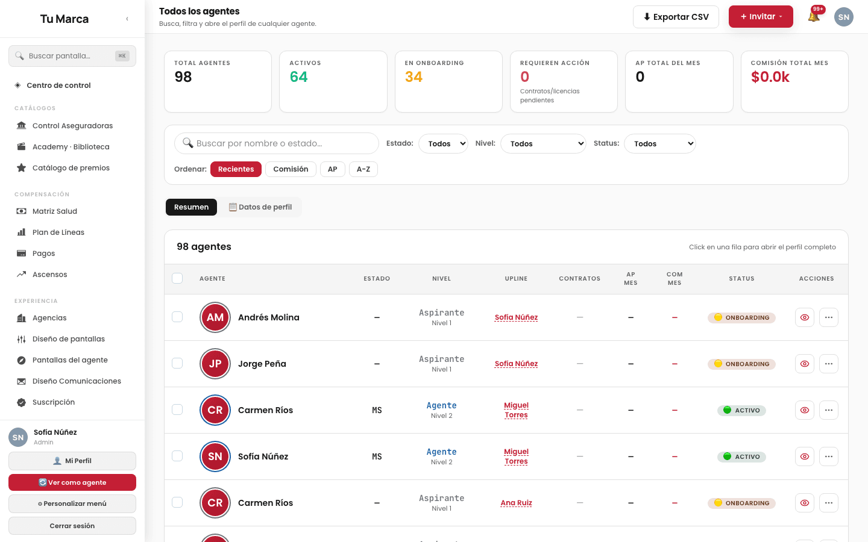Click the Buscar pantalla search field
The width and height of the screenshot is (868, 542).
click(72, 56)
